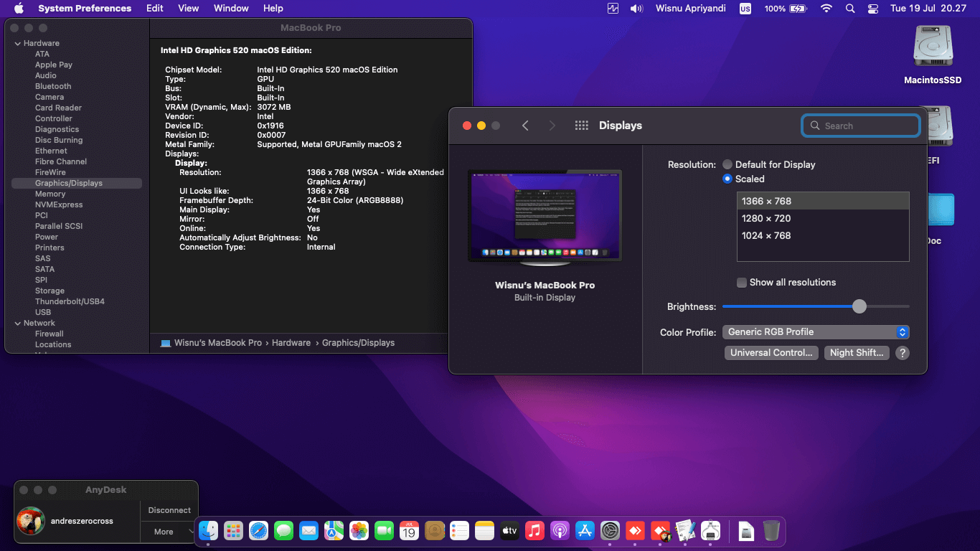Click the Spotlight search icon in menu bar
The image size is (980, 551).
[x=850, y=9]
